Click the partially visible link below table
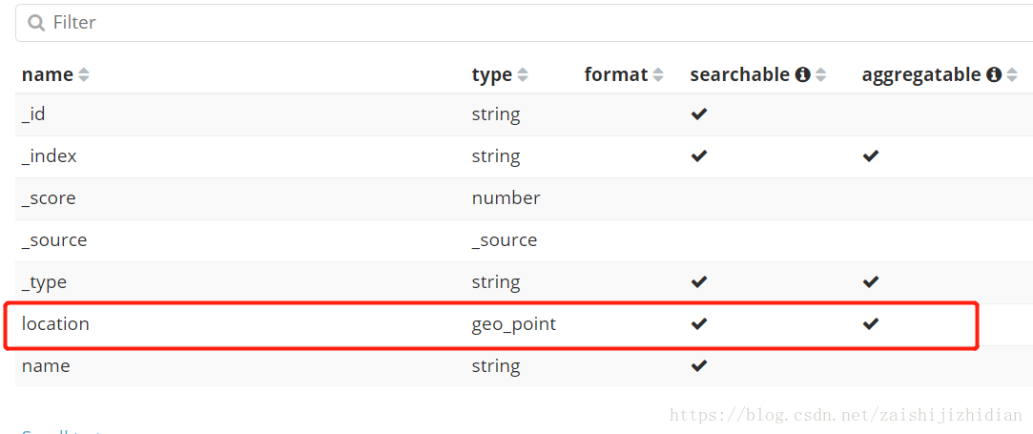This screenshot has width=1033, height=434. click(61, 432)
